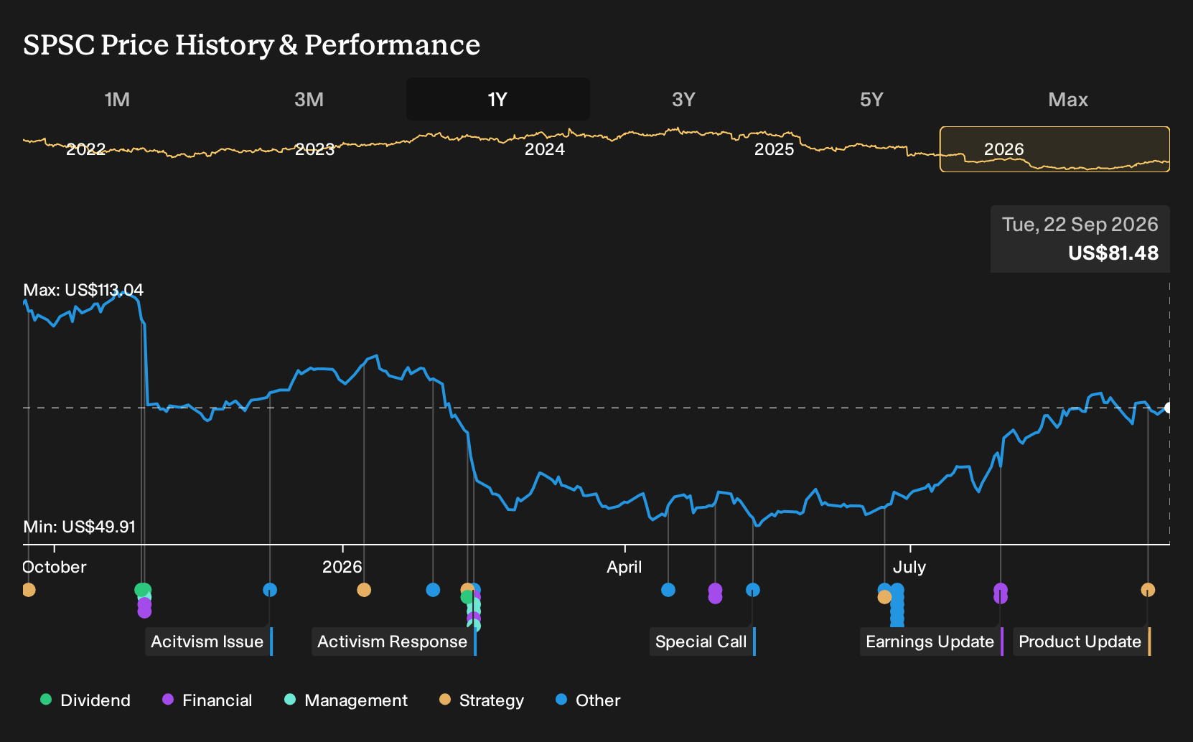Open the Activism Response event label
This screenshot has height=742, width=1193.
tap(394, 642)
